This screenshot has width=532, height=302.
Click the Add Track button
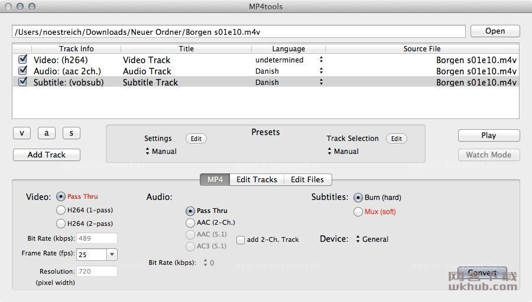47,155
